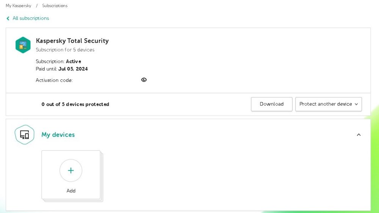
Task: Click the breadcrumb slash separator
Action: pyautogui.click(x=37, y=6)
